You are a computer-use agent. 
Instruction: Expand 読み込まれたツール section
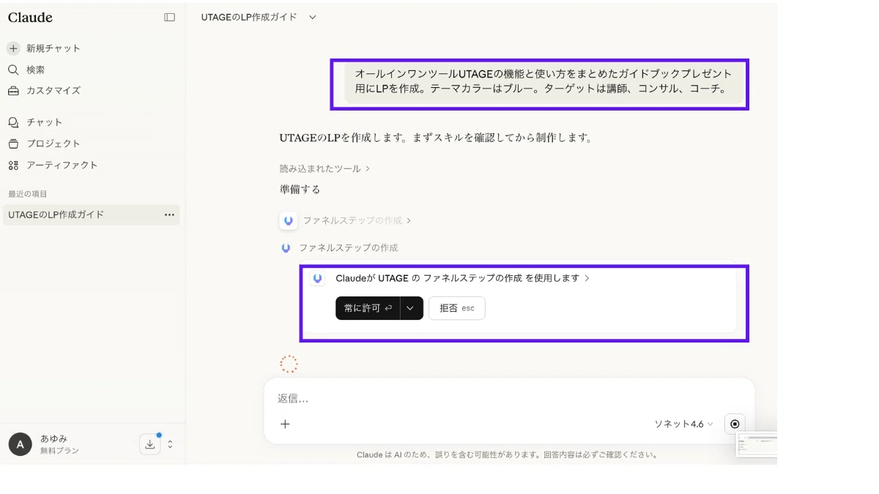(324, 168)
